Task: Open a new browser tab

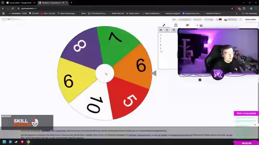Action: tap(71, 3)
